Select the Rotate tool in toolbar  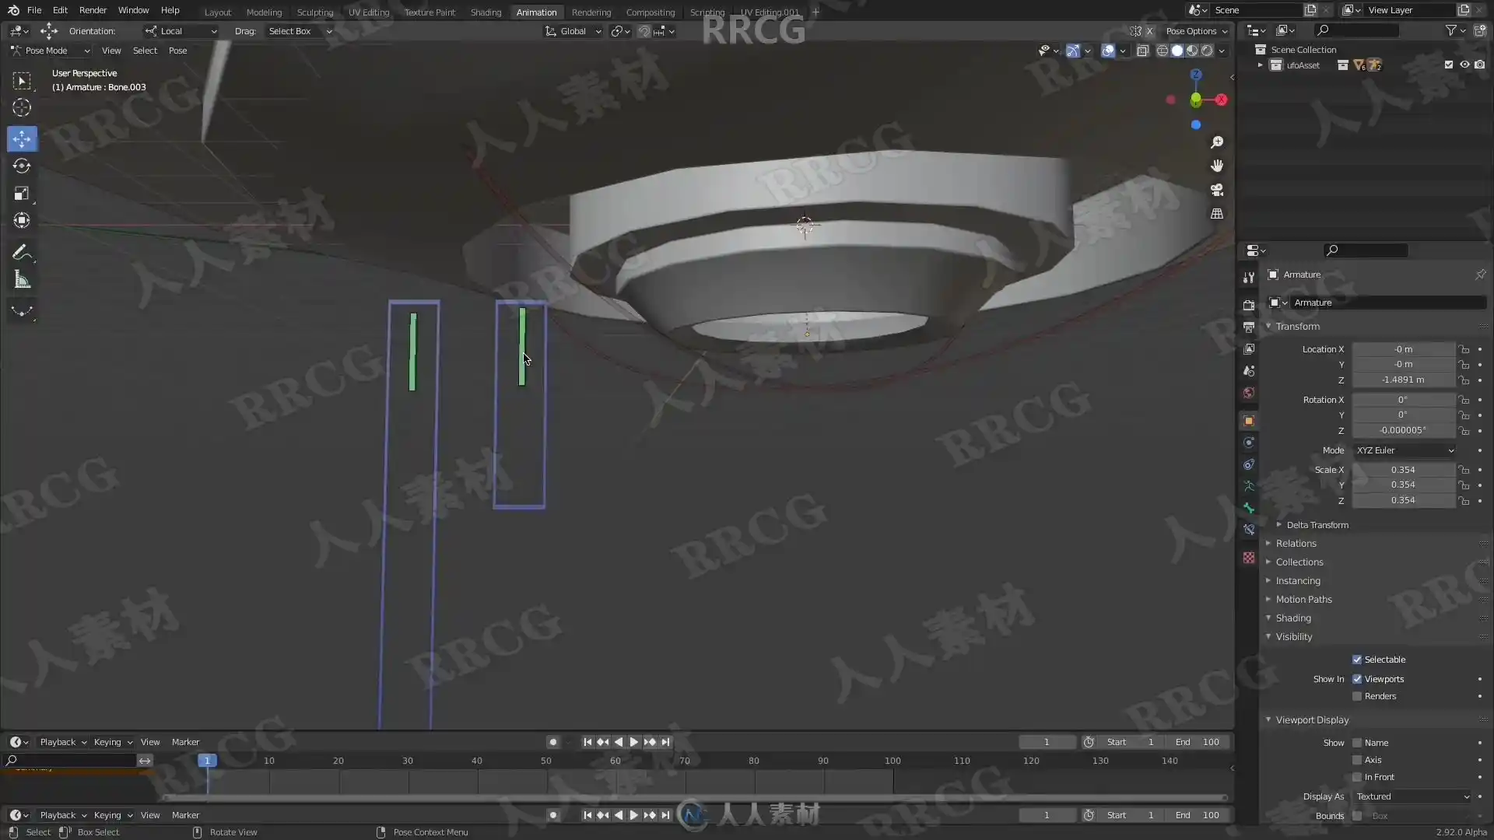click(22, 166)
